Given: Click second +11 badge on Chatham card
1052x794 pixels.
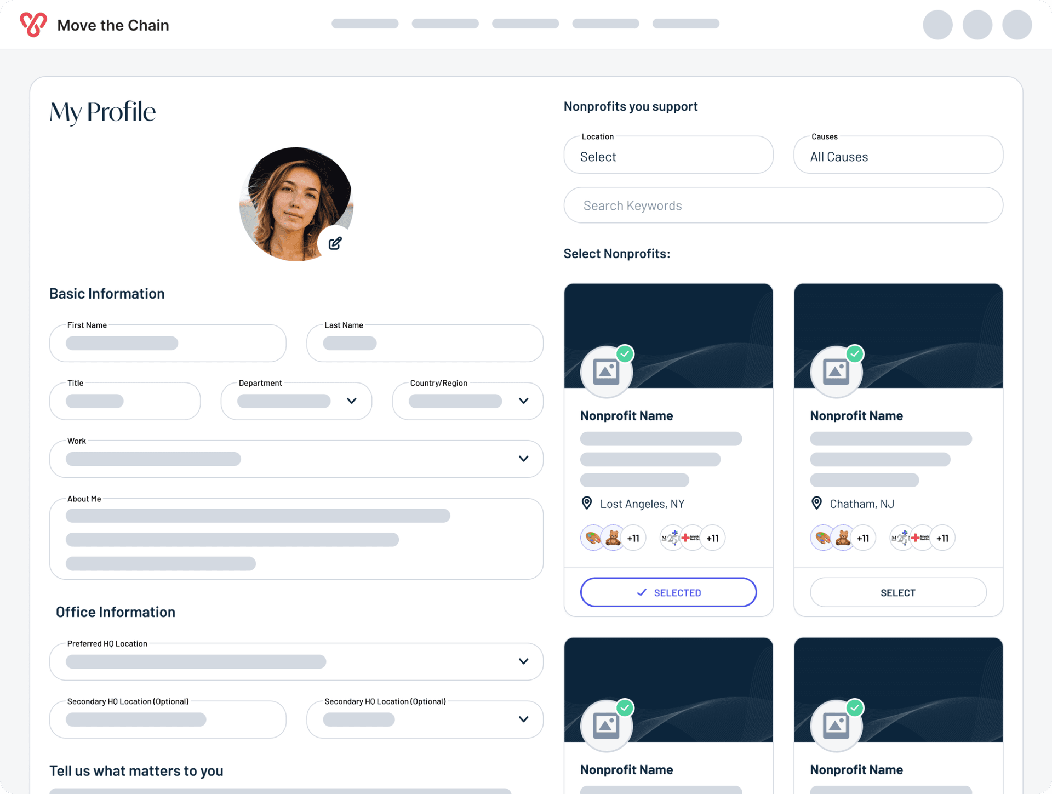Looking at the screenshot, I should pos(943,538).
